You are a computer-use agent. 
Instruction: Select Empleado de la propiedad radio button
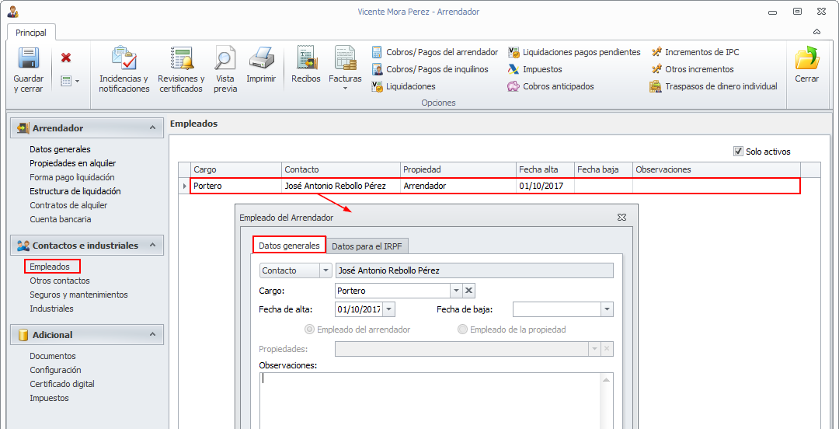[x=462, y=330]
